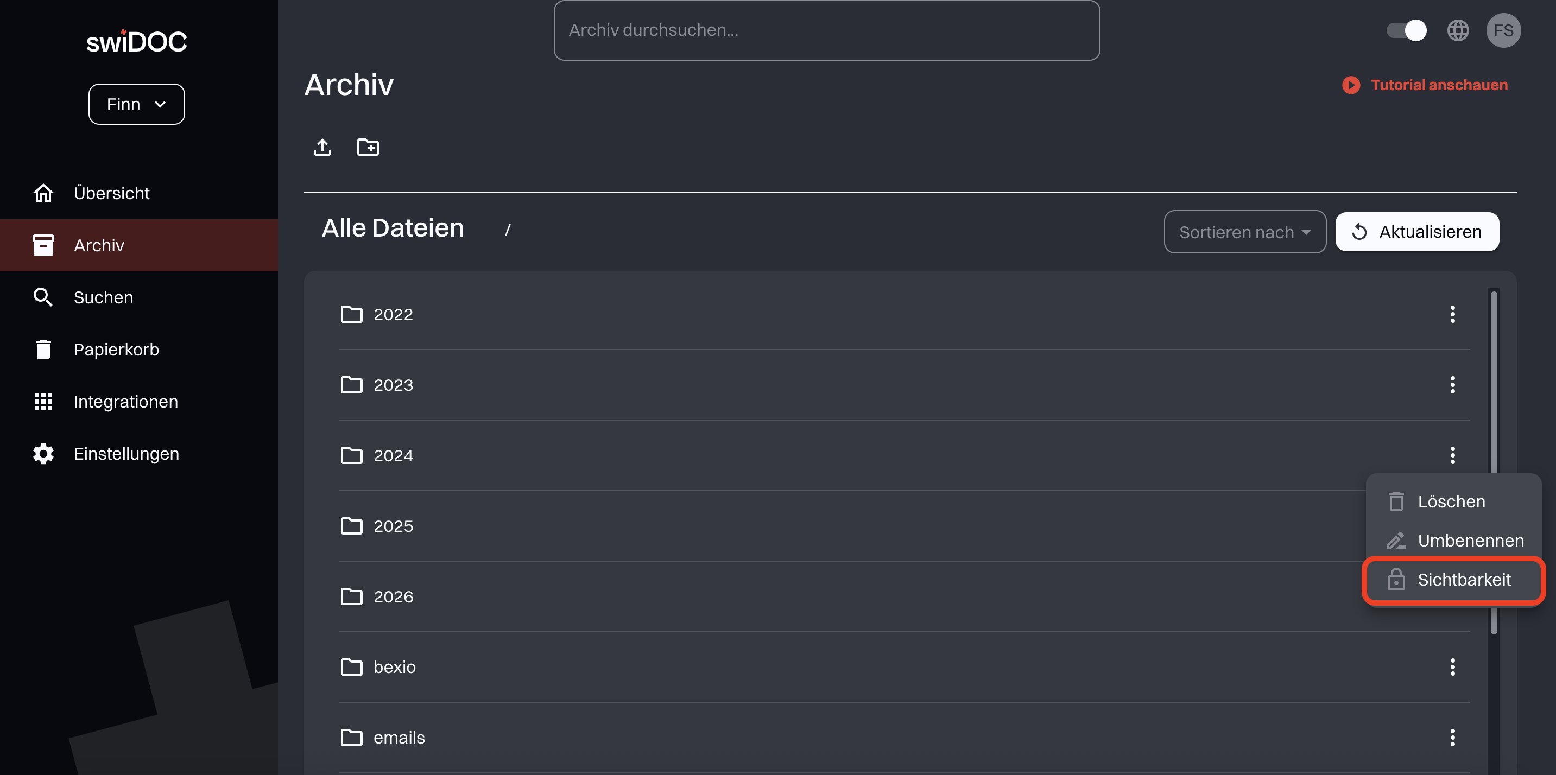The image size is (1556, 775).
Task: Open the 2025 folder
Action: coord(393,526)
